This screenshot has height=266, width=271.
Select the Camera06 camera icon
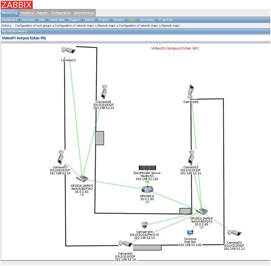[x=104, y=92]
